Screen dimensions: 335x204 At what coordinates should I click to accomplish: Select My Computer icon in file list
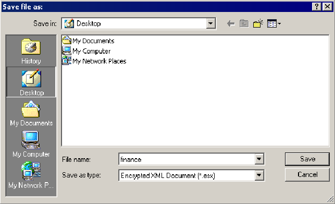[x=67, y=50]
